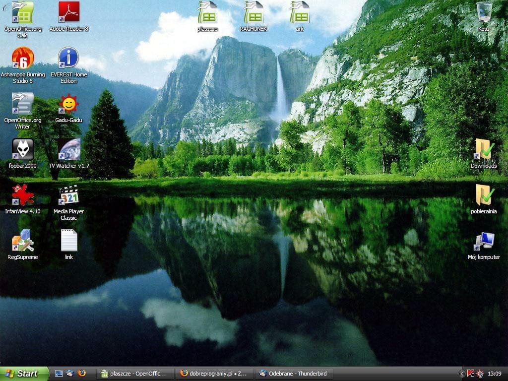Click the Kosz recycle bin icon

[x=484, y=13]
